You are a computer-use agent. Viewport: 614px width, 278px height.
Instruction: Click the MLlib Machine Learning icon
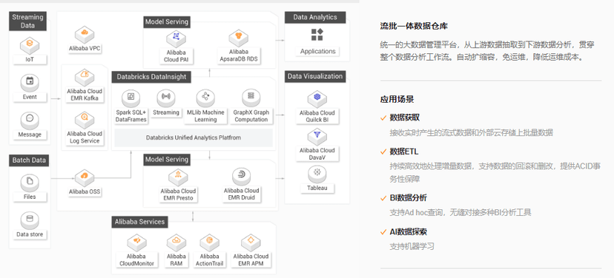point(205,98)
